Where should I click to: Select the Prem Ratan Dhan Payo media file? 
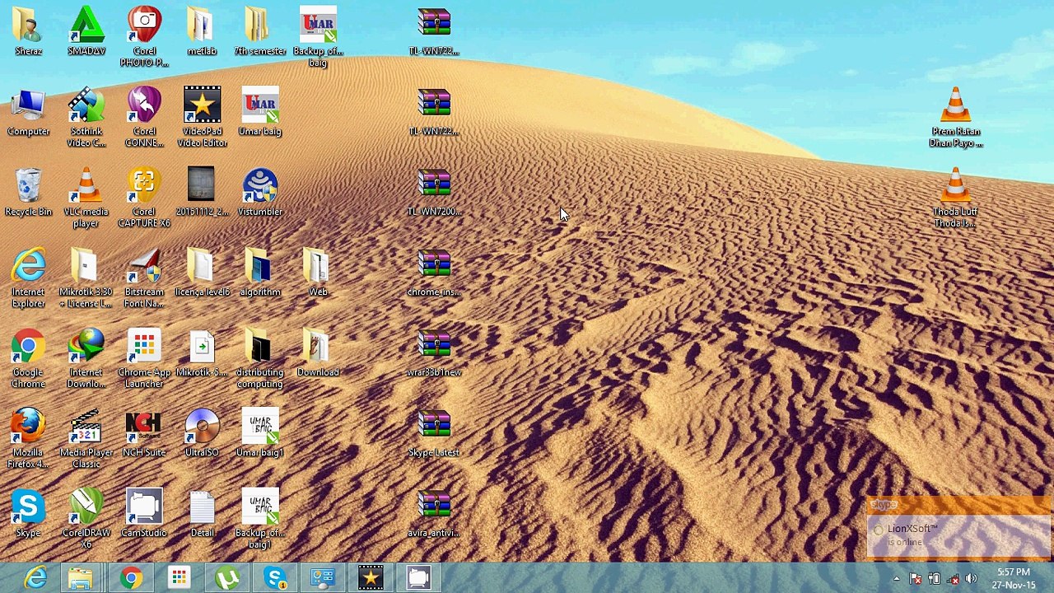955,119
